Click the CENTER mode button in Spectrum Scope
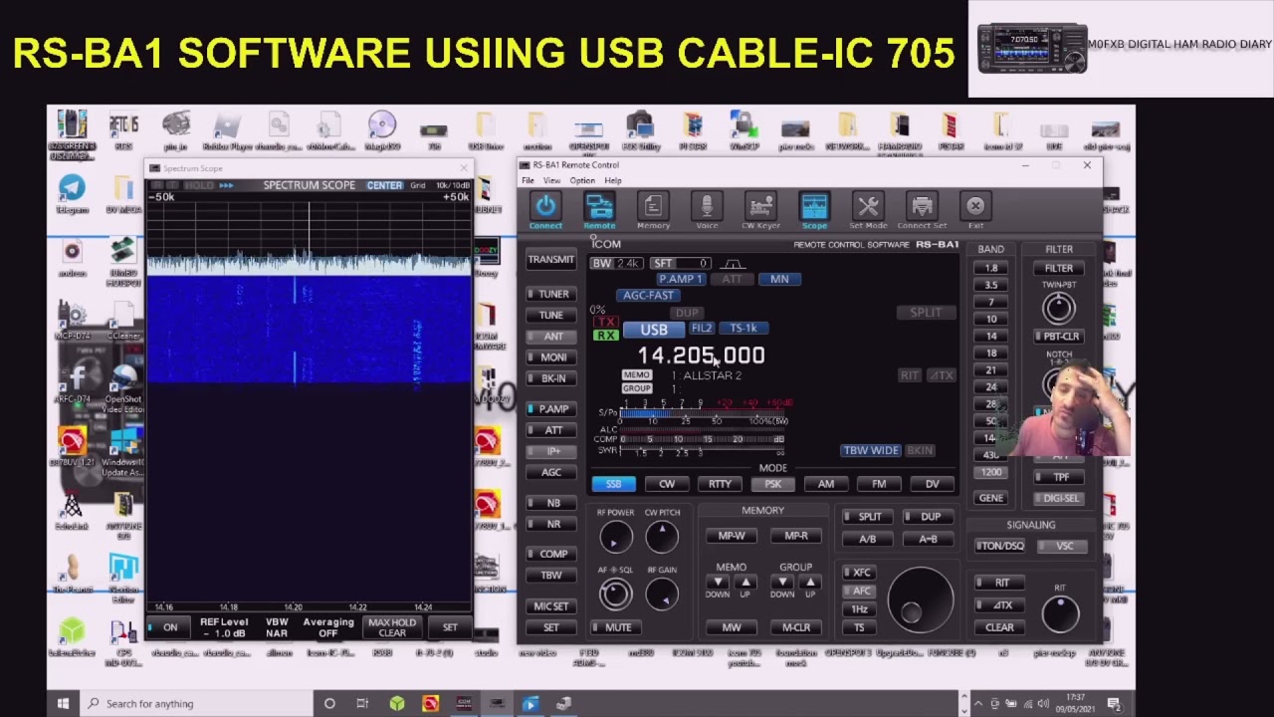 (x=384, y=185)
